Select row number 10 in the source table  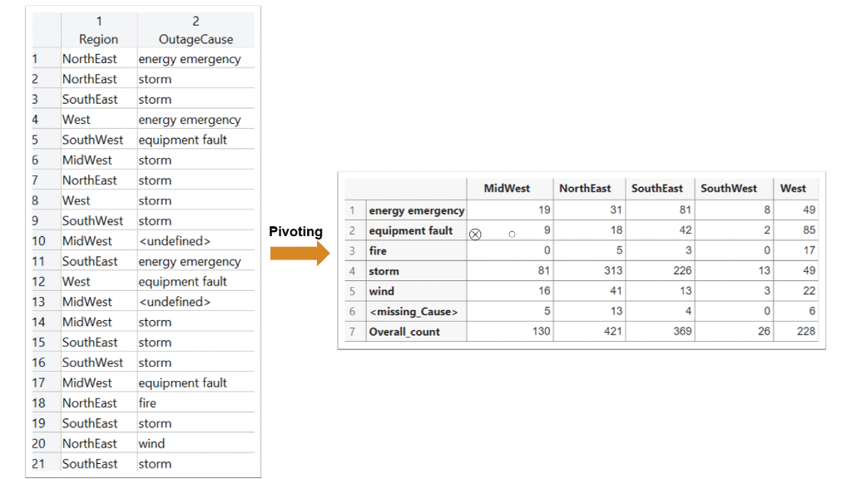point(39,241)
